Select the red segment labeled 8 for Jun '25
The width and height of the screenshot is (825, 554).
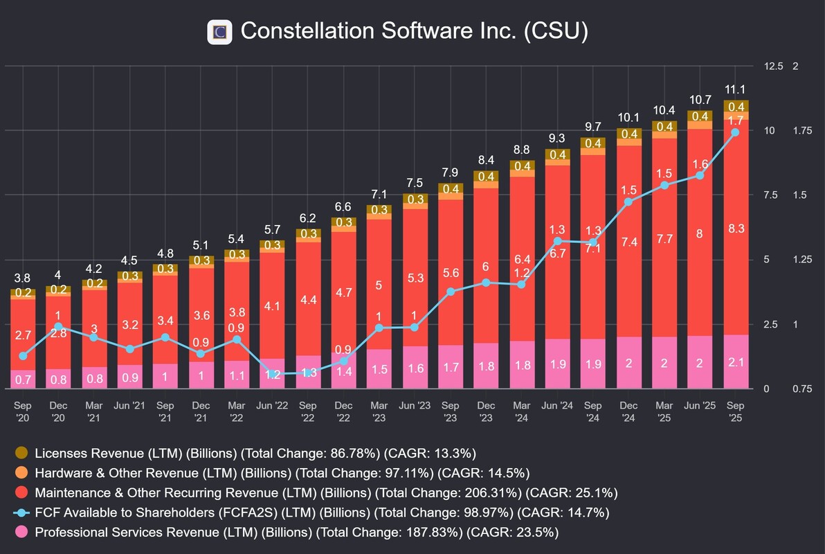click(x=700, y=234)
